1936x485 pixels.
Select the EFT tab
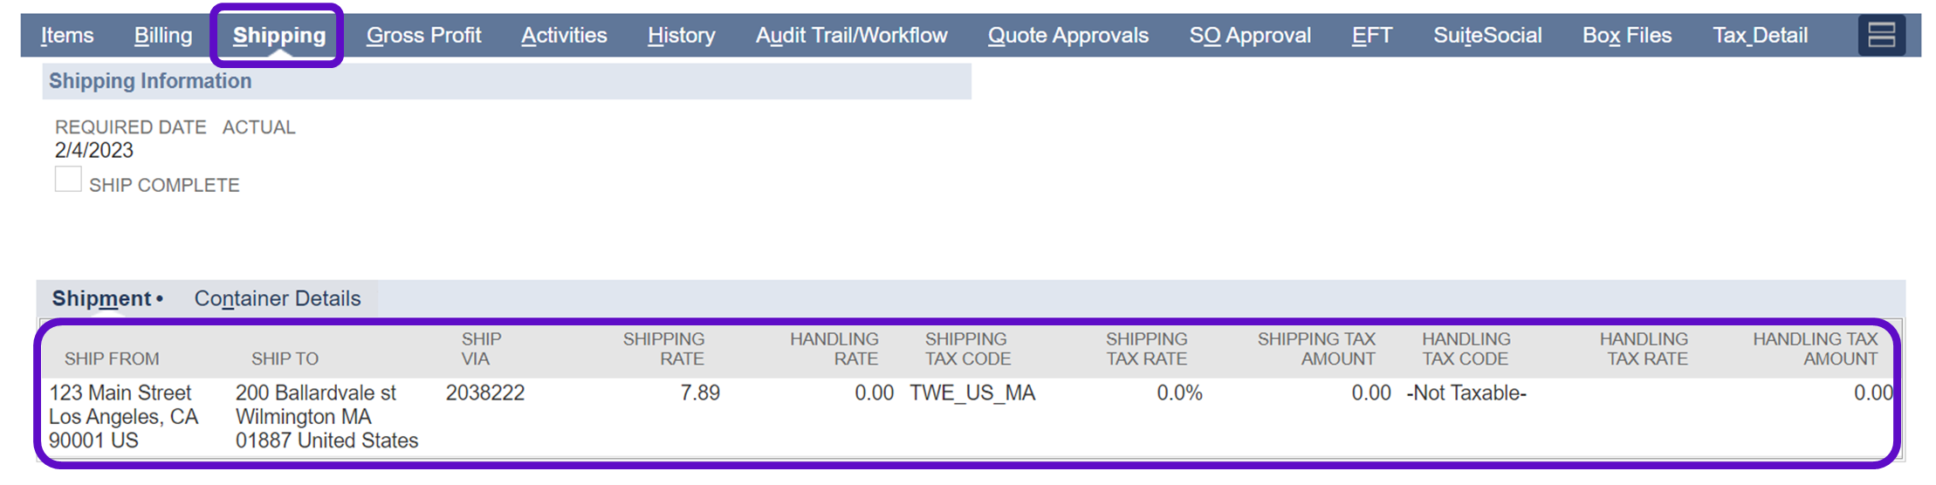click(1372, 36)
